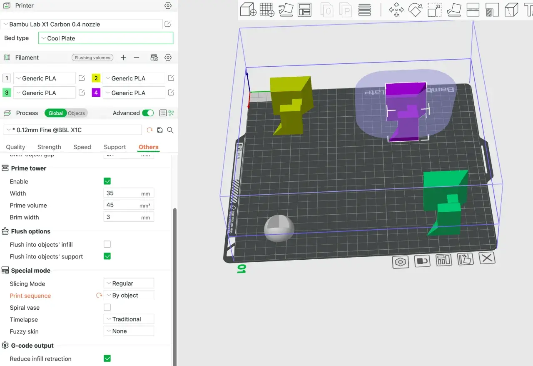
Task: Enable the Spiral vase checkbox
Action: tap(107, 307)
